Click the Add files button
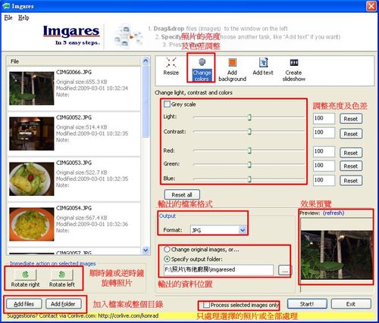 pyautogui.click(x=23, y=304)
